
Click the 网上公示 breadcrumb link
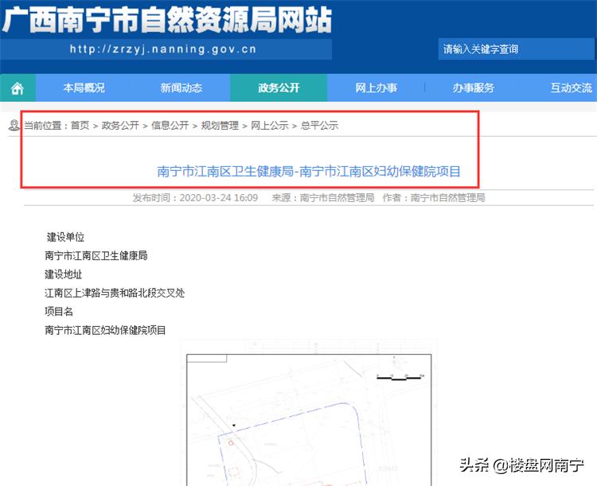pyautogui.click(x=270, y=125)
